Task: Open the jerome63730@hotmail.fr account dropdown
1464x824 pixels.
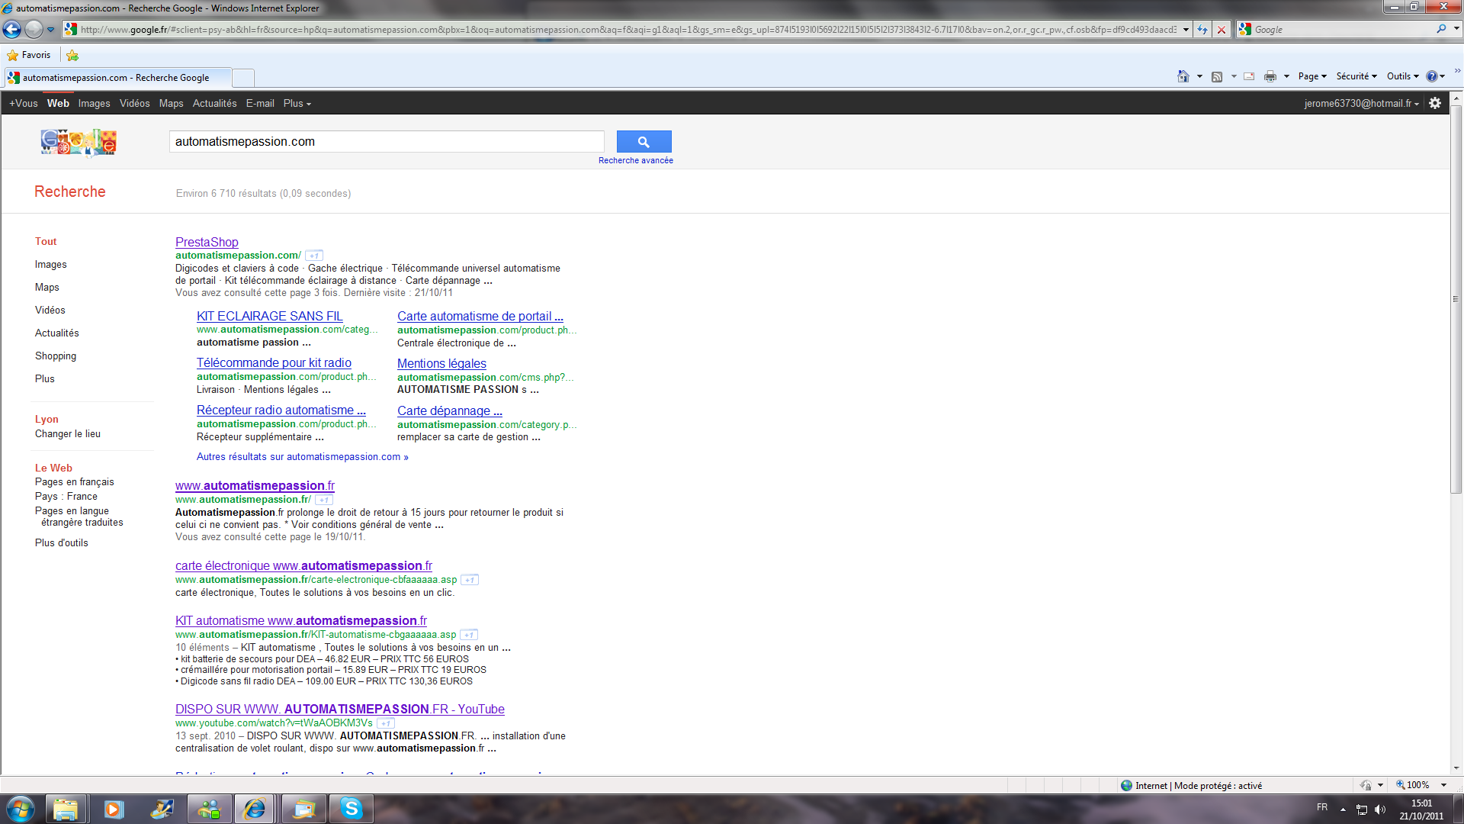Action: coord(1361,103)
